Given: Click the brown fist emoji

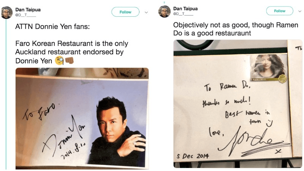Looking at the screenshot, I should [x=69, y=60].
